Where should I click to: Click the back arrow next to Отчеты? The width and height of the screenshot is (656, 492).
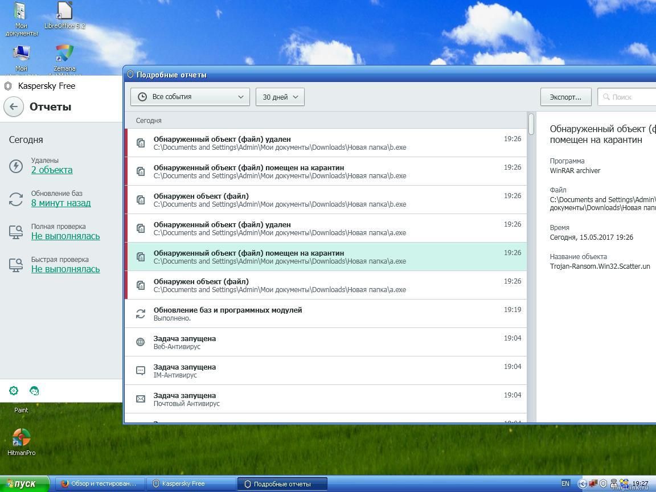(14, 106)
